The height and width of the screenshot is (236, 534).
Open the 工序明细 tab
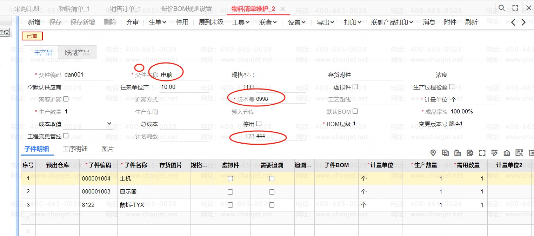pyautogui.click(x=75, y=149)
